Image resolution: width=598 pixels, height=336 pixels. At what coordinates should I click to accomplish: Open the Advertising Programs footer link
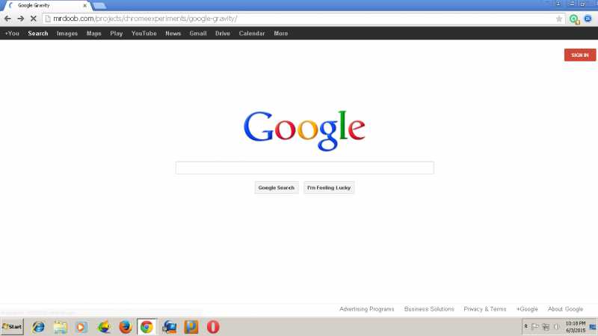(366, 309)
